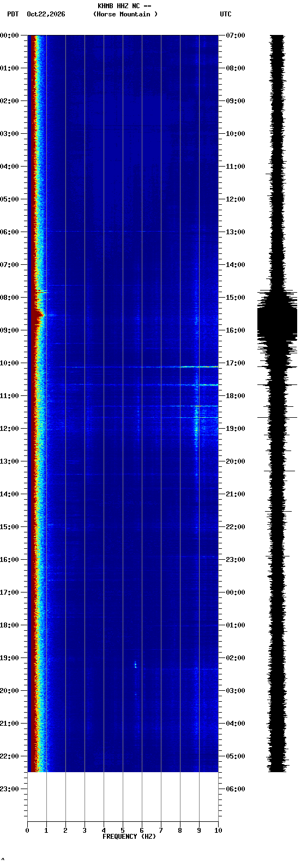Click frequency tick label 10
The height and width of the screenshot is (865, 301).
point(218,831)
